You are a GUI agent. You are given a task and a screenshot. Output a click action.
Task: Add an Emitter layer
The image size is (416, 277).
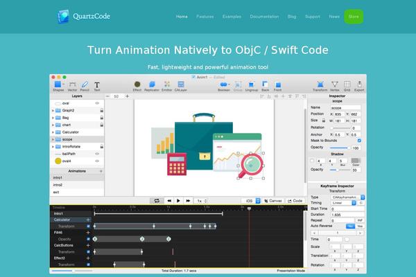(x=167, y=84)
